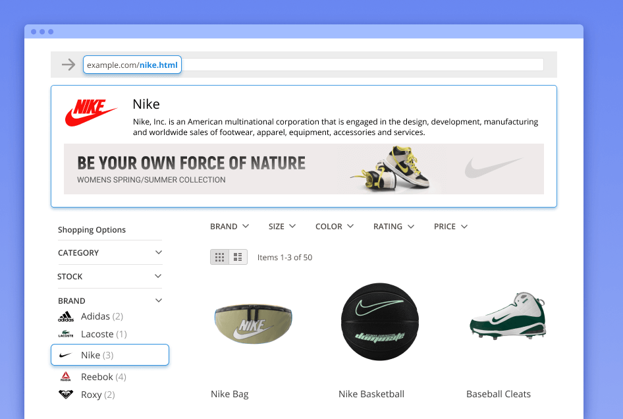Click the Adidas logo icon in brand list
Screen dimensions: 623x419
[x=65, y=317]
